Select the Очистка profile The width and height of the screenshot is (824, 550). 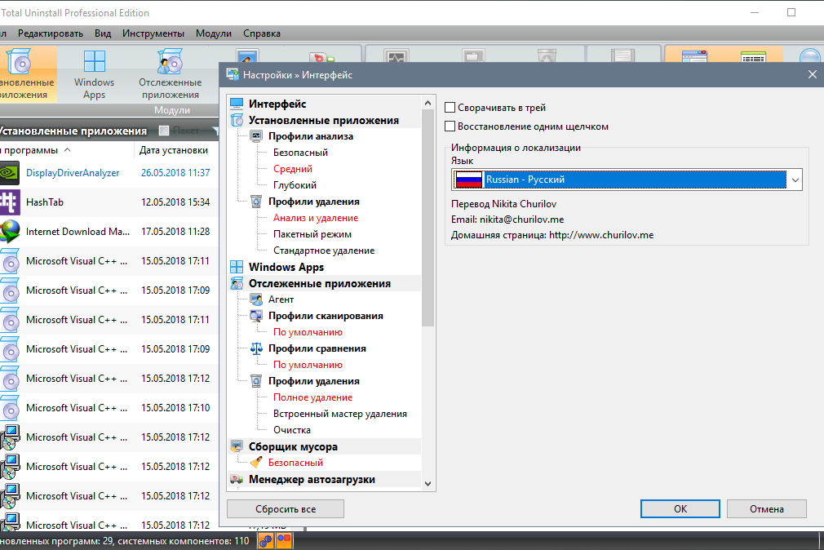pyautogui.click(x=291, y=429)
